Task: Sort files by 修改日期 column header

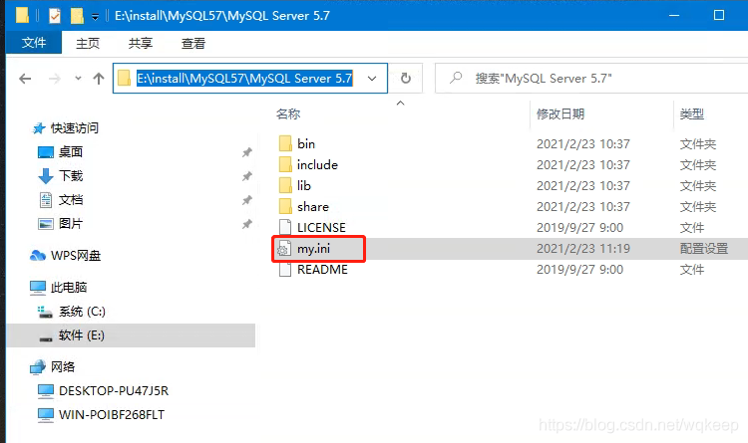Action: (561, 113)
